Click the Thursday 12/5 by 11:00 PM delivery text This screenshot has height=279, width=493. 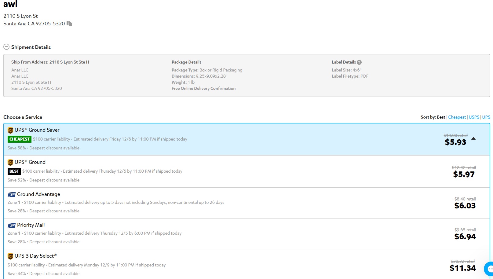(x=122, y=171)
